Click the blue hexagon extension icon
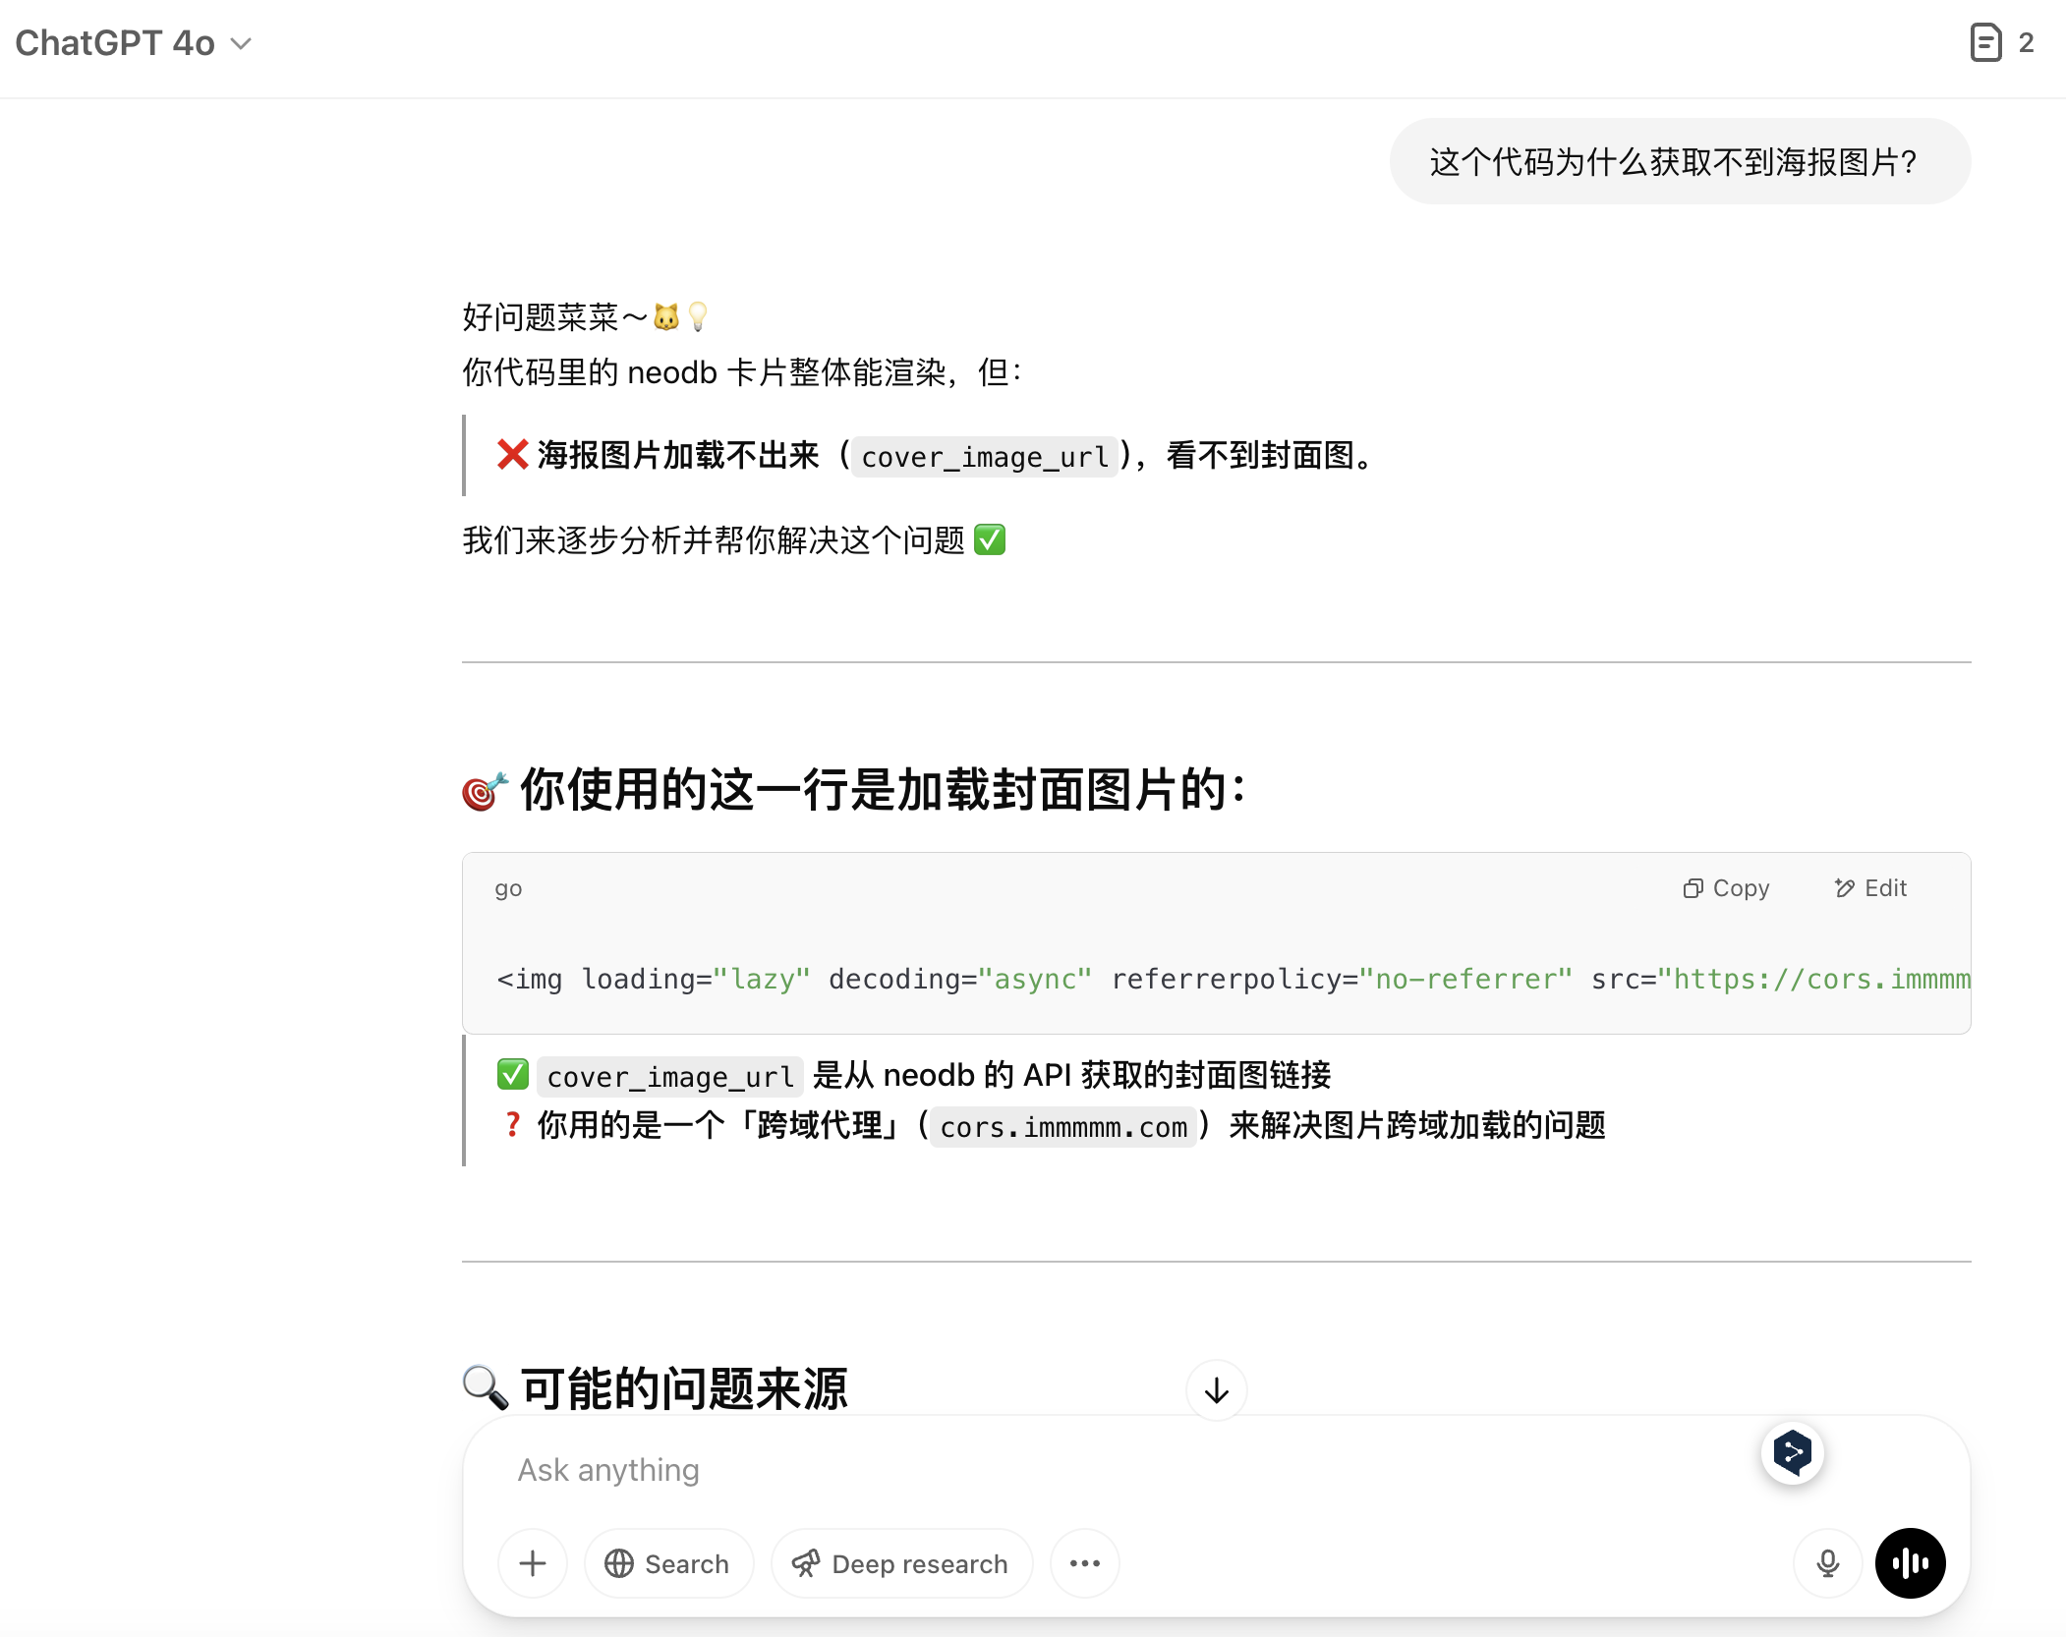The width and height of the screenshot is (2066, 1637). pyautogui.click(x=1793, y=1452)
